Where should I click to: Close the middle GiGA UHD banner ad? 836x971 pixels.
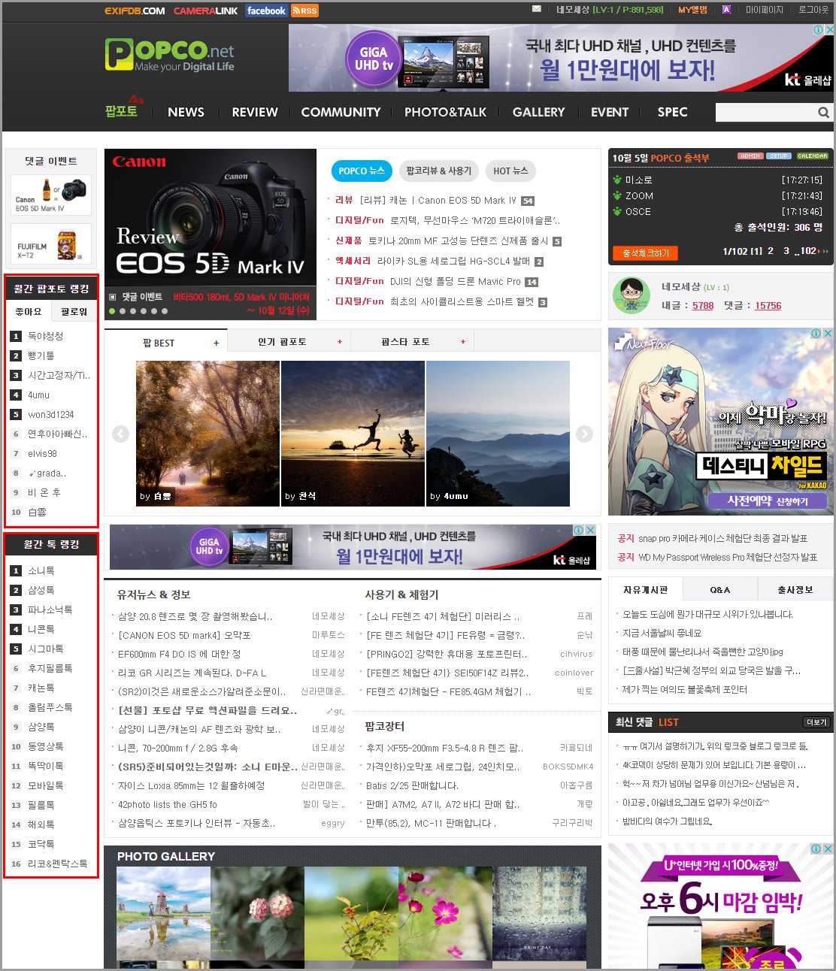[x=591, y=530]
